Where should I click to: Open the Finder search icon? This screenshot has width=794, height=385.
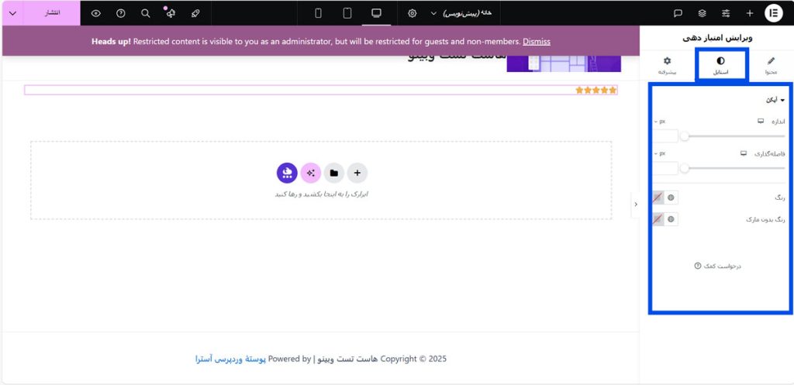pos(145,13)
